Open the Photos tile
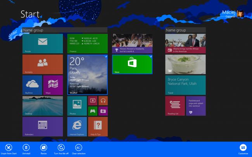Screen dimensions: 252x157 [77, 106]
